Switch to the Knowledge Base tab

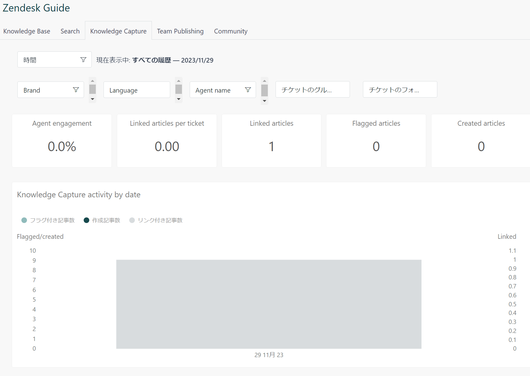pos(27,31)
